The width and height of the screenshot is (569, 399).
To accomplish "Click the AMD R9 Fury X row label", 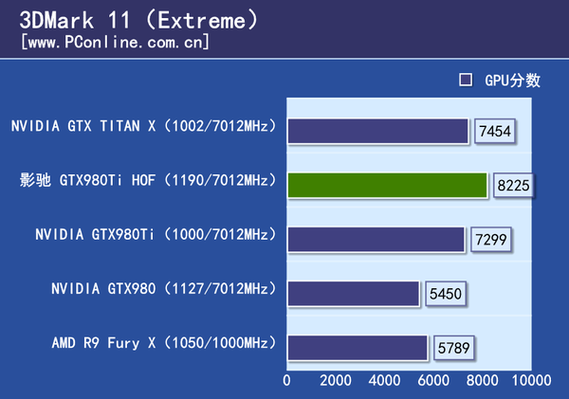I will [164, 343].
